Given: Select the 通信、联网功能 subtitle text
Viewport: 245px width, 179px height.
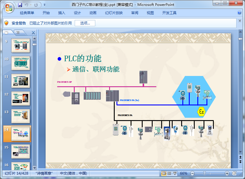Looking at the screenshot, I should (96, 69).
